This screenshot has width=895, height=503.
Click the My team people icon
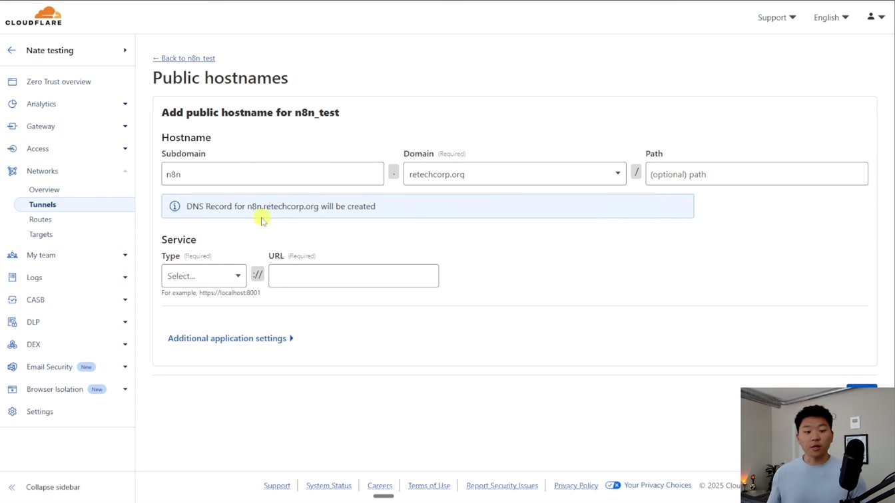12,255
